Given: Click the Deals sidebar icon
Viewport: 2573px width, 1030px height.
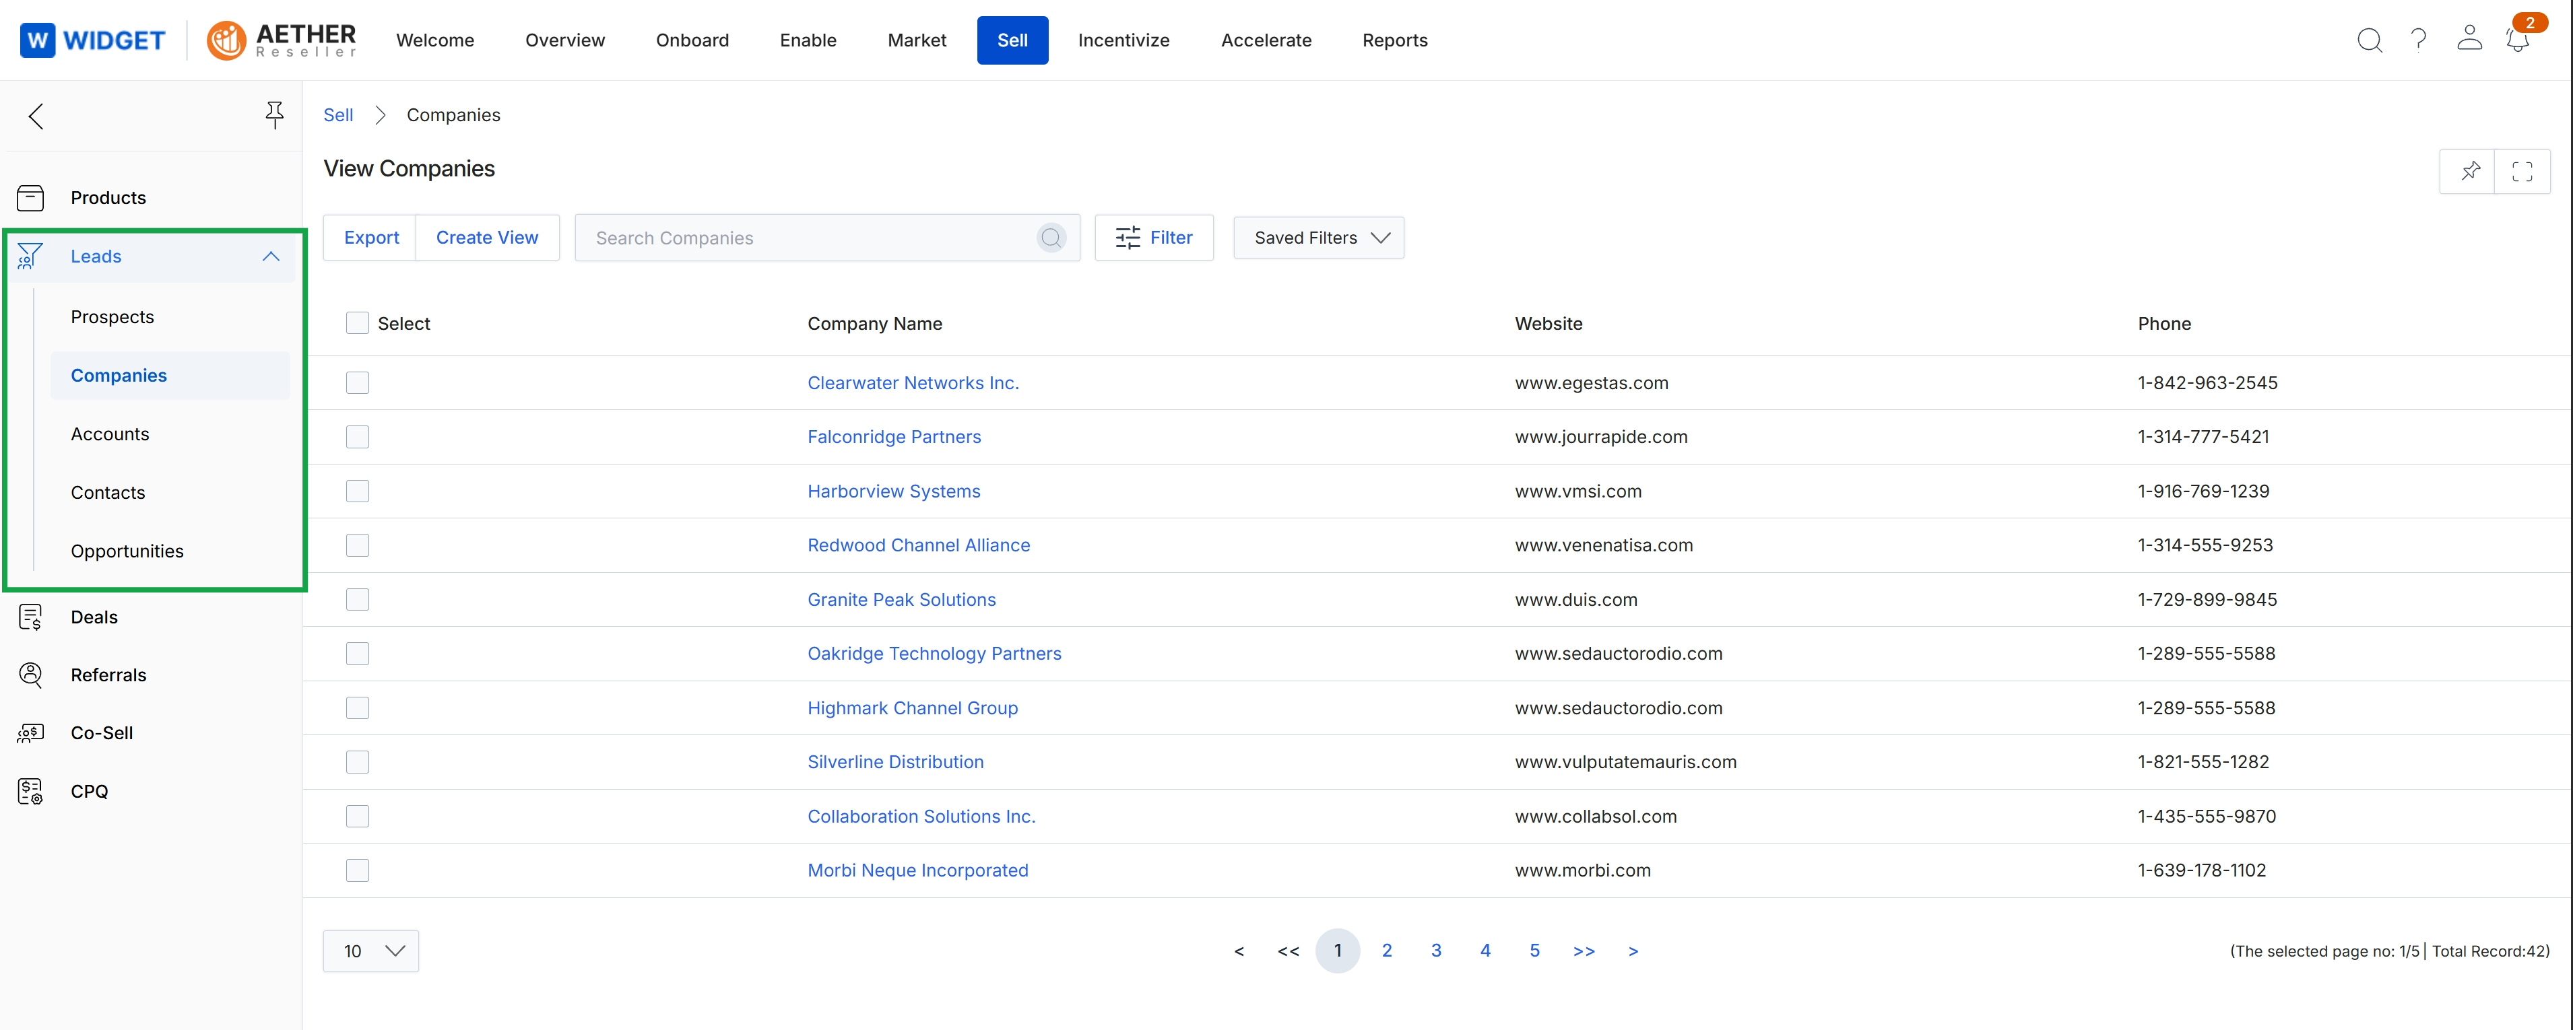Looking at the screenshot, I should point(31,617).
